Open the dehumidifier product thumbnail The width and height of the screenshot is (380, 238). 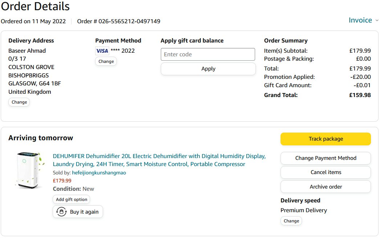click(x=29, y=170)
